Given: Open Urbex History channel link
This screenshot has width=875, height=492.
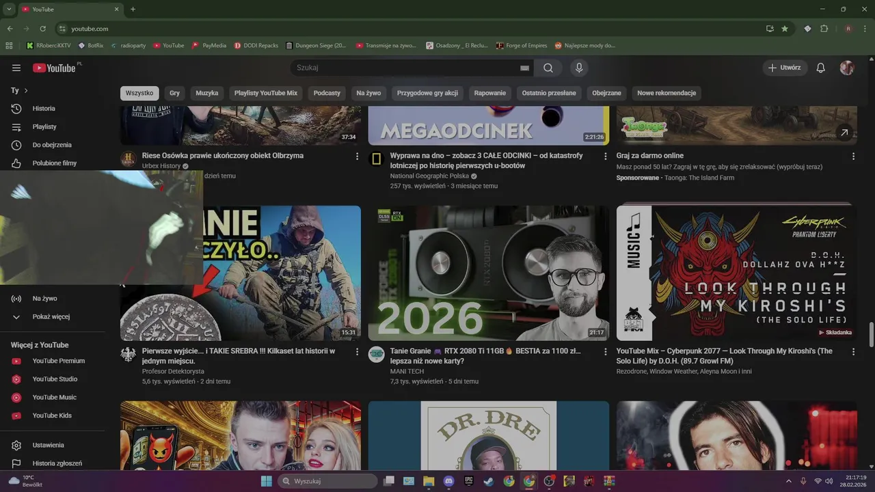Looking at the screenshot, I should 161,166.
